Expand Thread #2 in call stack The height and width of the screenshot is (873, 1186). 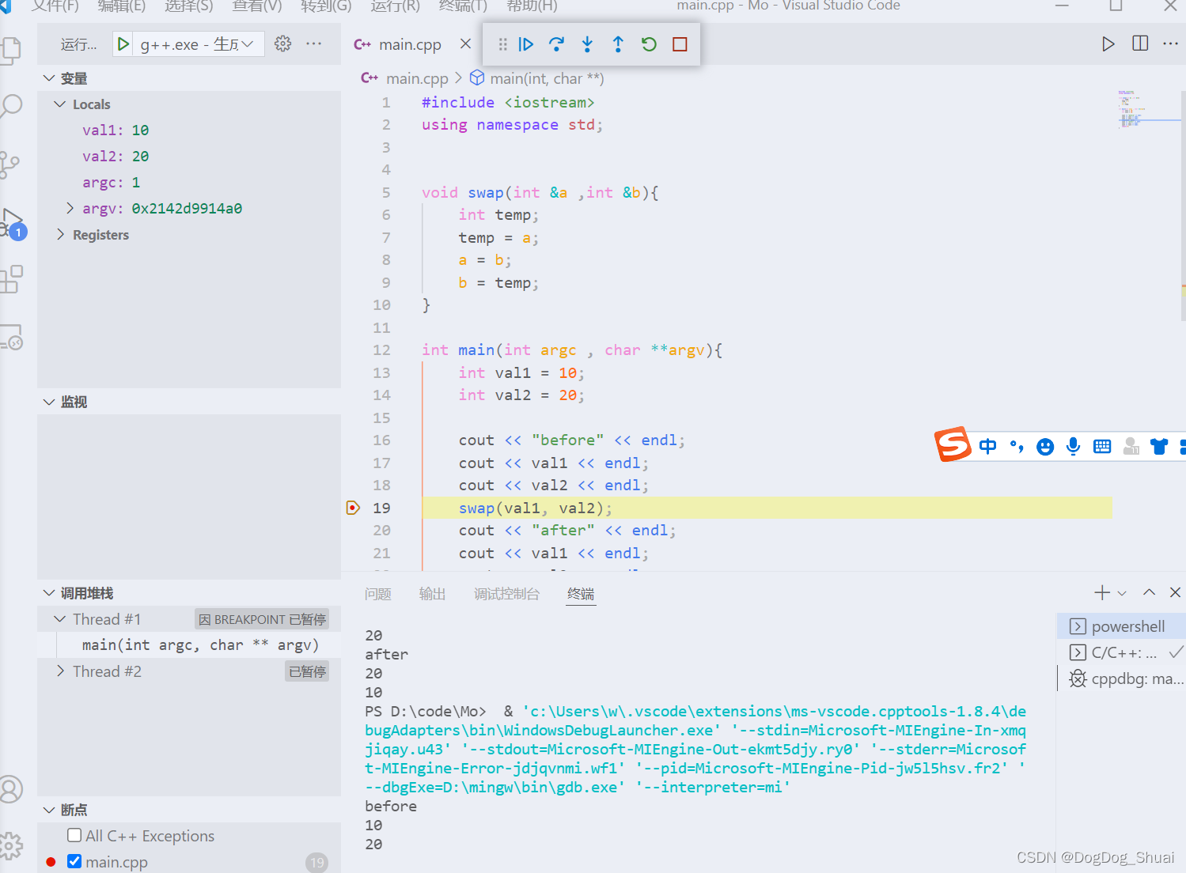click(x=60, y=671)
